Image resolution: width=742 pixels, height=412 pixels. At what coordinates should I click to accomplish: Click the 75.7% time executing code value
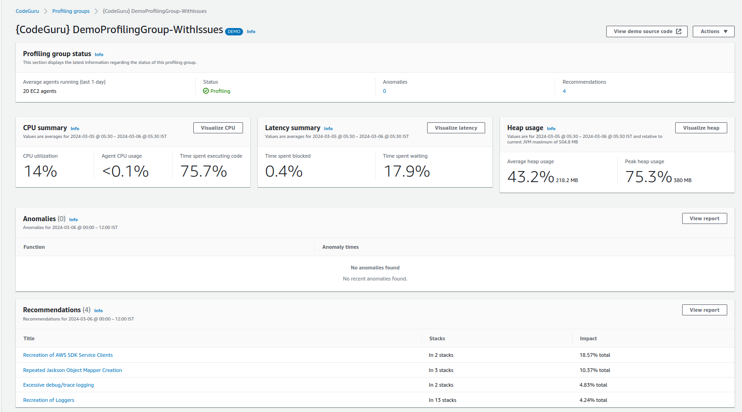tap(203, 172)
